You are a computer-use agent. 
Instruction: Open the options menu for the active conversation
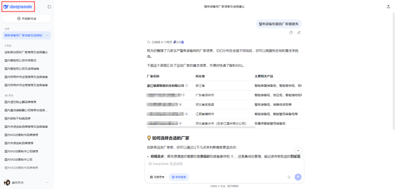click(47, 35)
